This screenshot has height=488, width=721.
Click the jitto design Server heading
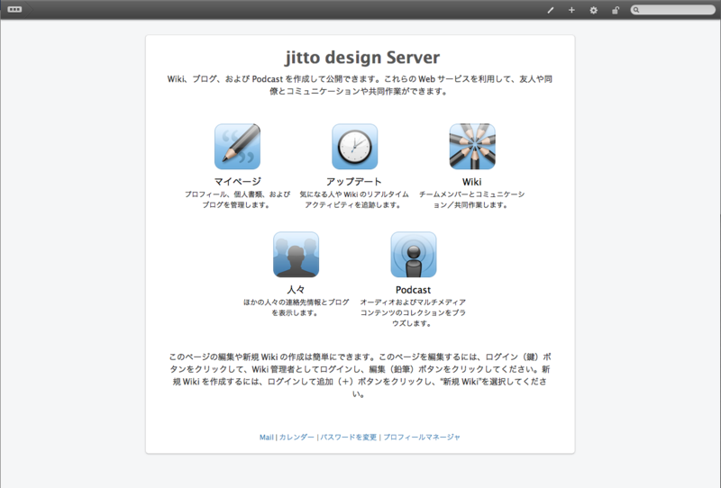362,58
